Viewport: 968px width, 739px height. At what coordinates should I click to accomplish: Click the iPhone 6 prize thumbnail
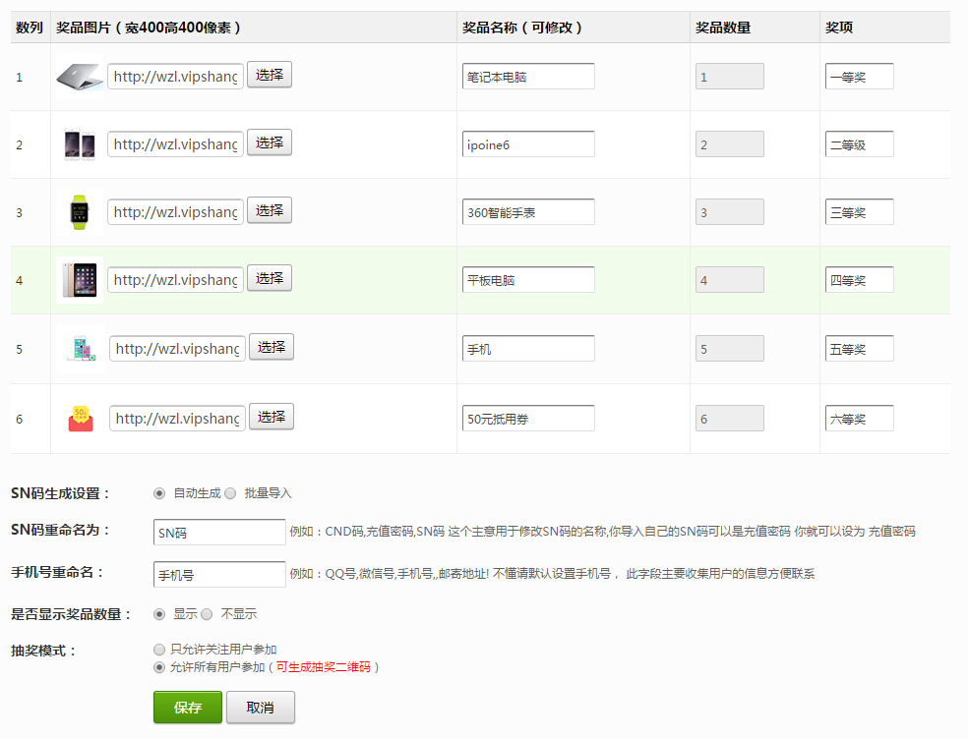point(80,144)
